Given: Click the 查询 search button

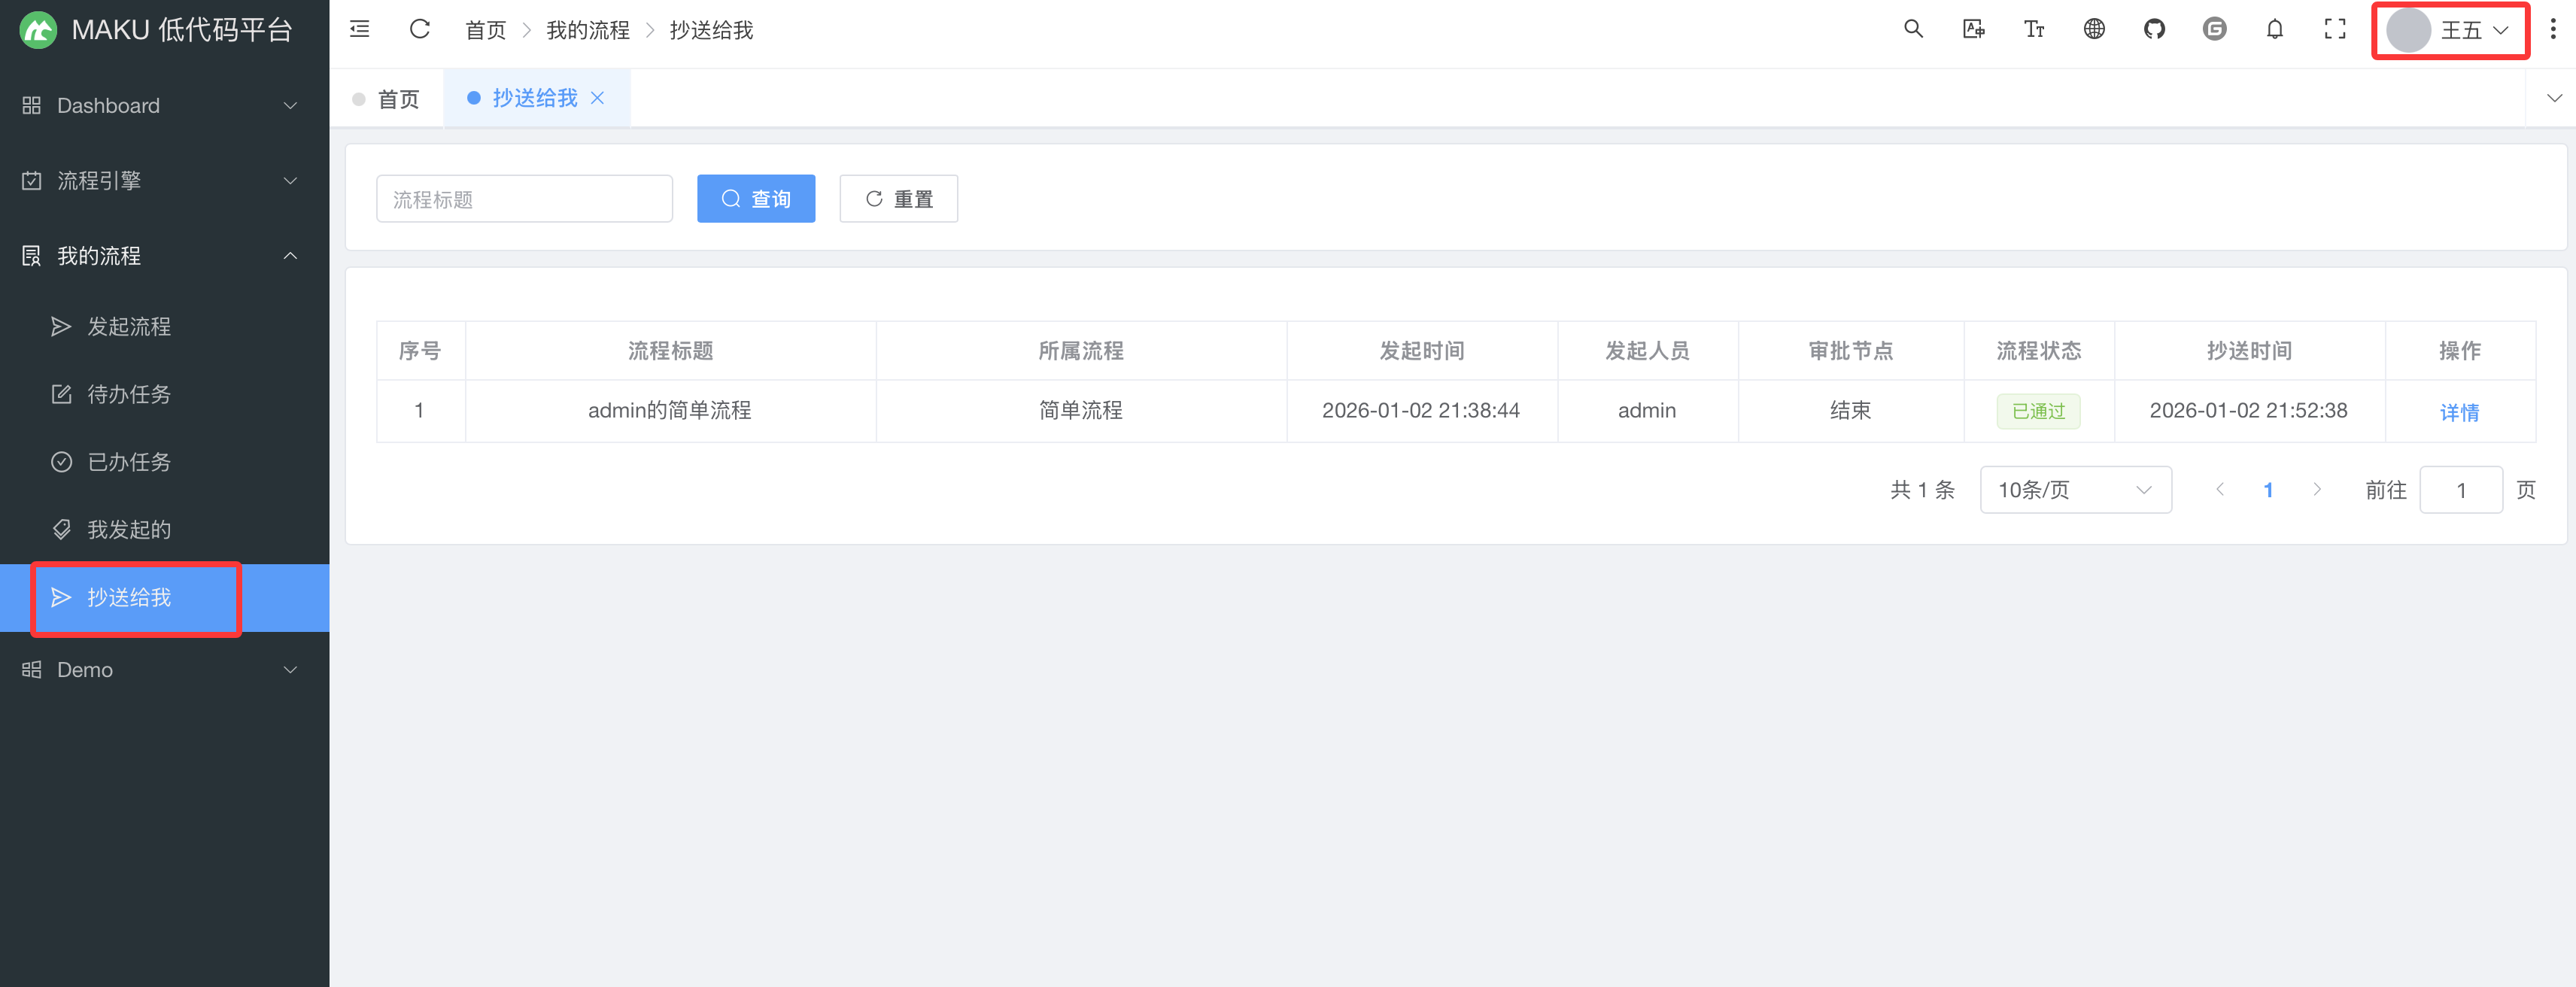Looking at the screenshot, I should click(756, 199).
